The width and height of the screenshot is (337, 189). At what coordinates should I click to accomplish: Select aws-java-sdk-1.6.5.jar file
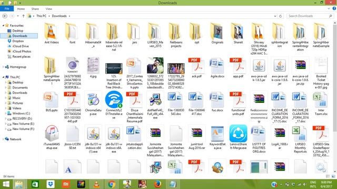(259, 69)
